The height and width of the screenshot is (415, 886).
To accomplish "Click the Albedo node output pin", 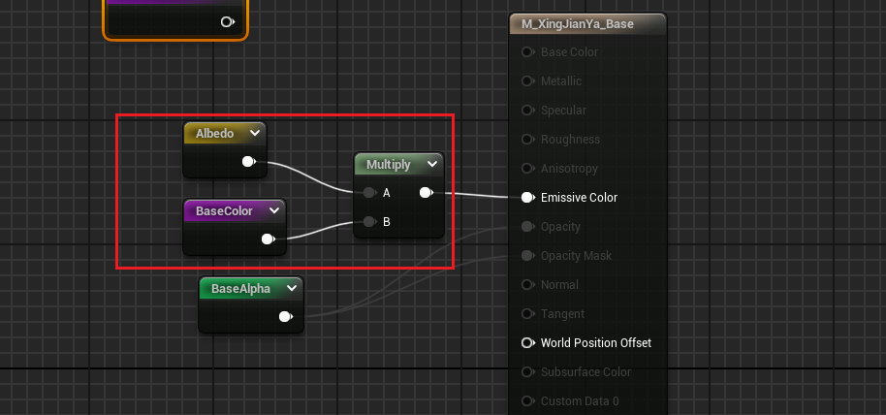I will (x=248, y=162).
